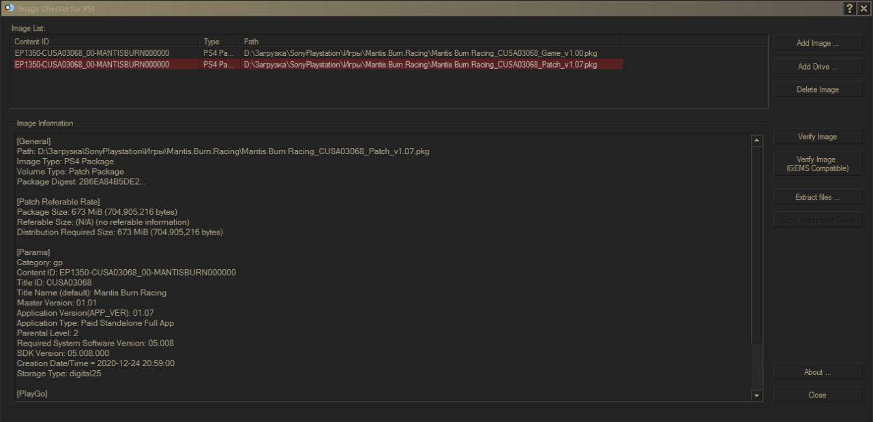Click the Image Type: PS4 Package line
The image size is (873, 422).
coord(65,162)
